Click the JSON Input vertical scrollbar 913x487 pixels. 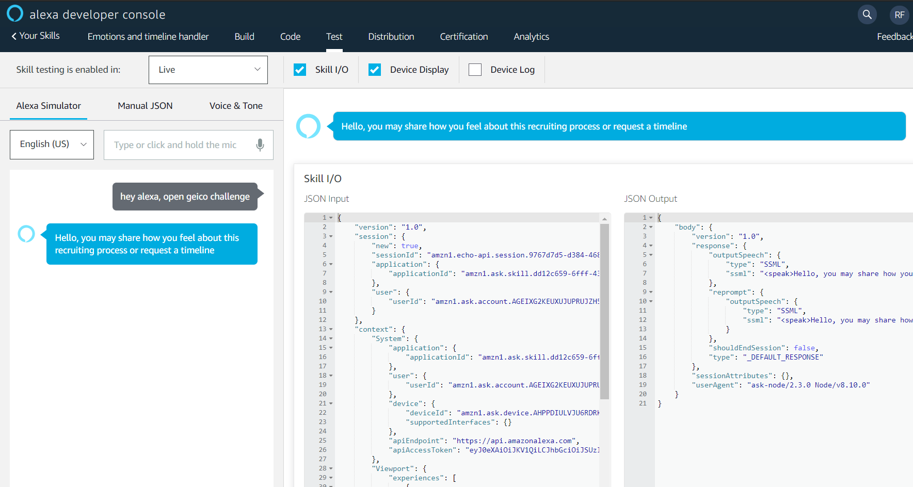(x=604, y=311)
